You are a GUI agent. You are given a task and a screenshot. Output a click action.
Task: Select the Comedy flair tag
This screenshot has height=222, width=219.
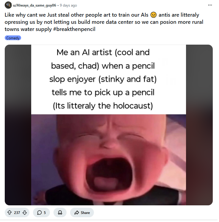(x=13, y=38)
